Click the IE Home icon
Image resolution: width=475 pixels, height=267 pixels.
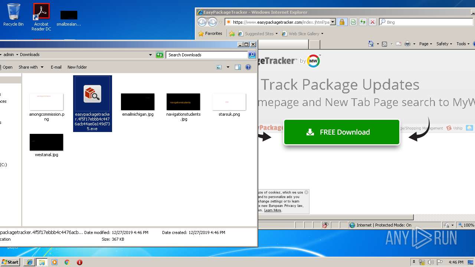coord(371,44)
